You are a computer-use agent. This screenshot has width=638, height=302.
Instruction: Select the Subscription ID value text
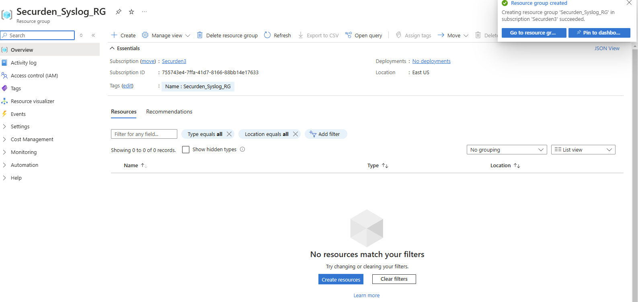click(x=210, y=73)
